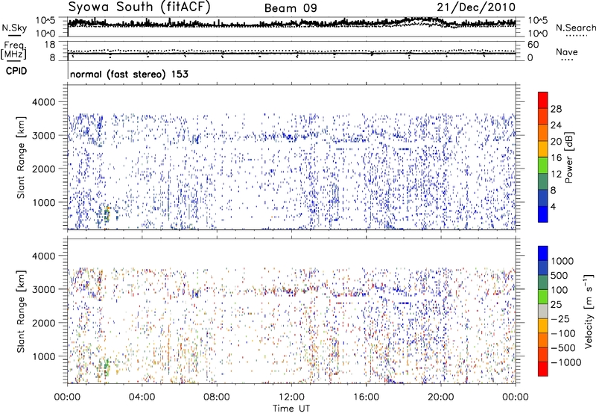Screen dimensions: 596x413
Task: Click the top blue Velocity colorbar segment
Action: pos(543,253)
